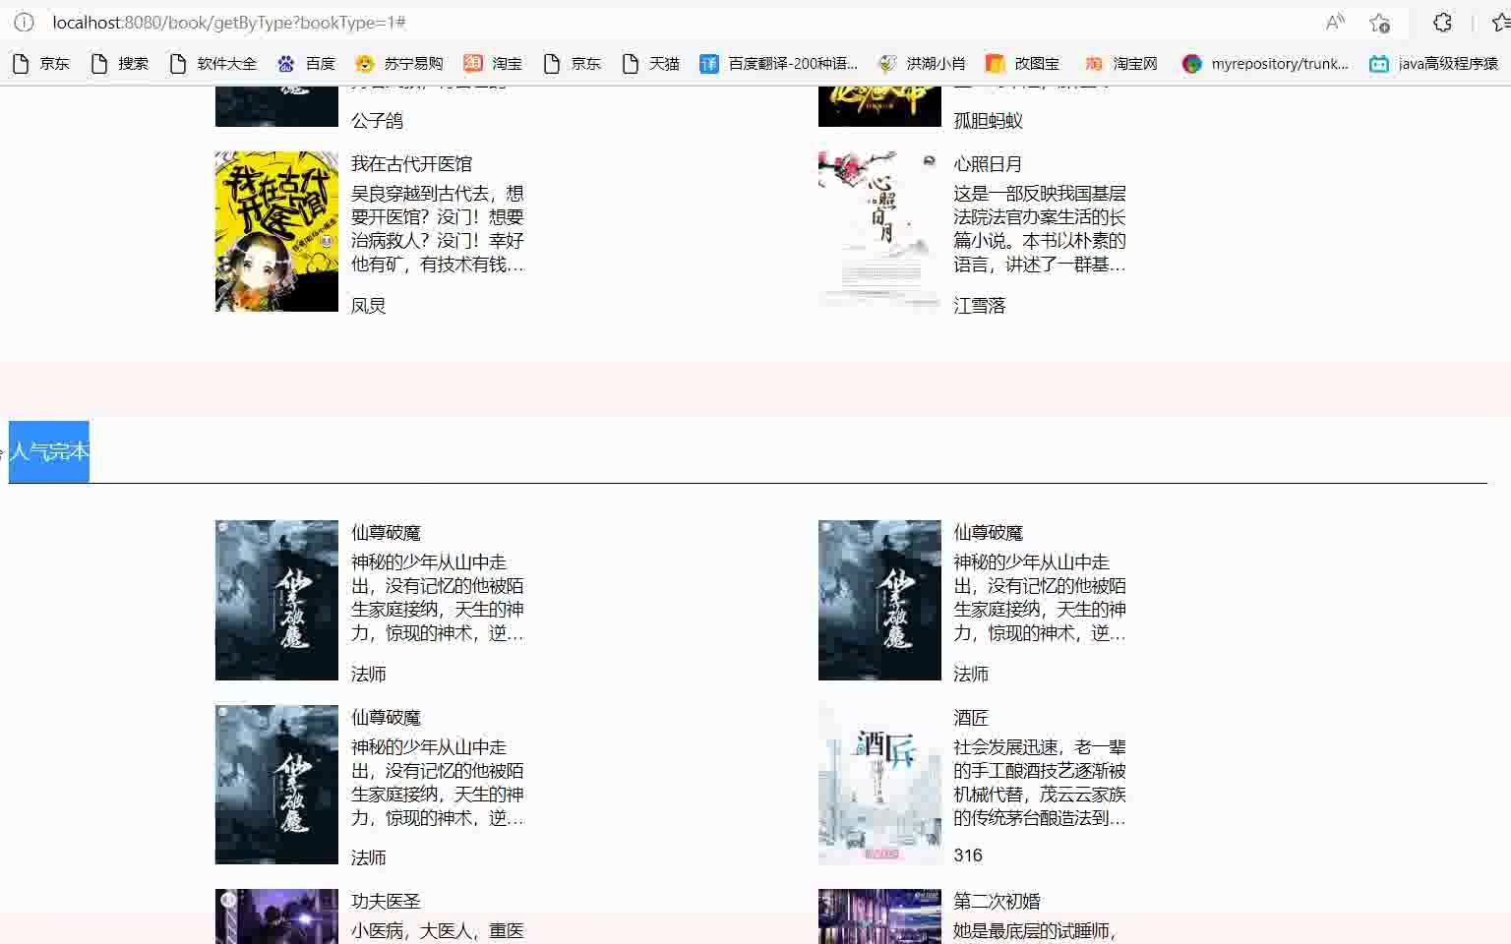Image resolution: width=1511 pixels, height=944 pixels.
Task: Click the 心照日月 book cover
Action: tap(879, 231)
